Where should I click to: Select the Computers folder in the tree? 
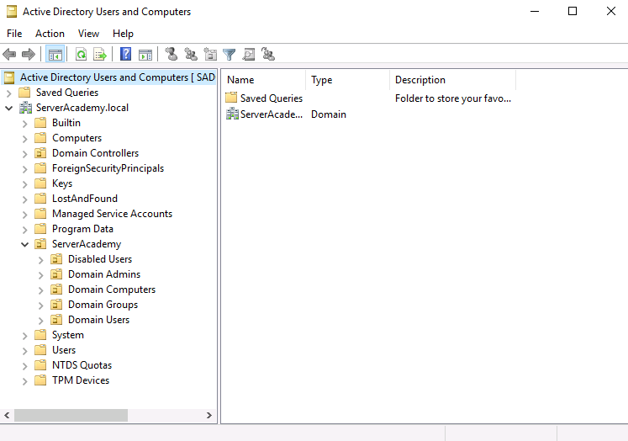click(x=77, y=138)
